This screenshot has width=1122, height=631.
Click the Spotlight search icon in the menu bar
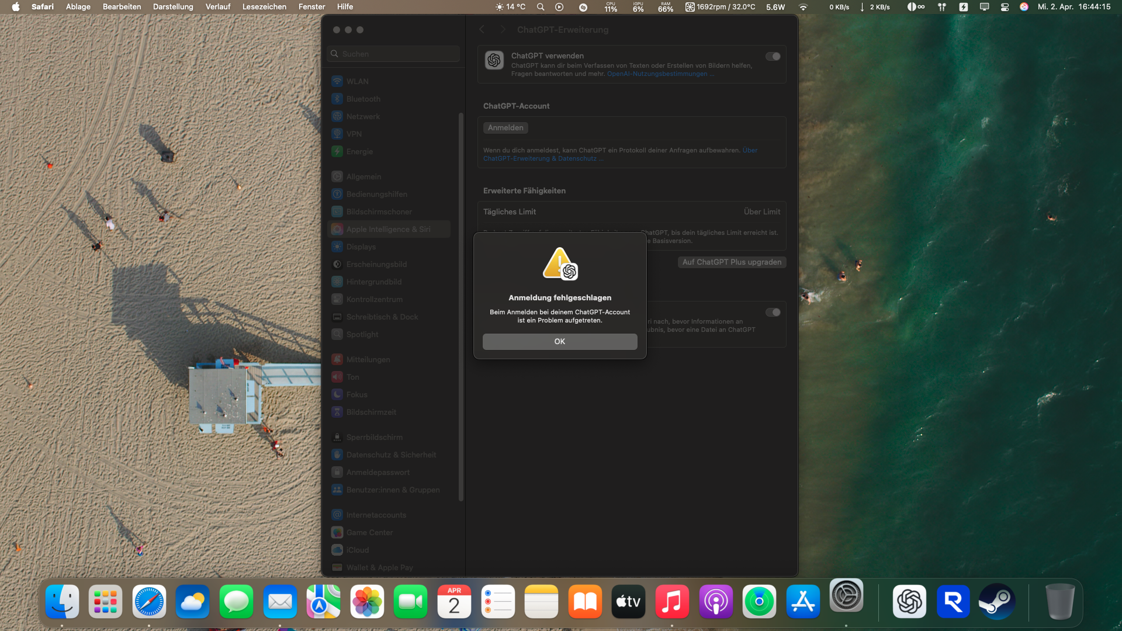point(541,7)
